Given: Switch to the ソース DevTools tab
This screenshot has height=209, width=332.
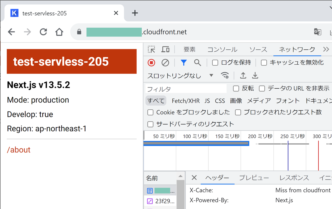Looking at the screenshot, I should pyautogui.click(x=258, y=49).
